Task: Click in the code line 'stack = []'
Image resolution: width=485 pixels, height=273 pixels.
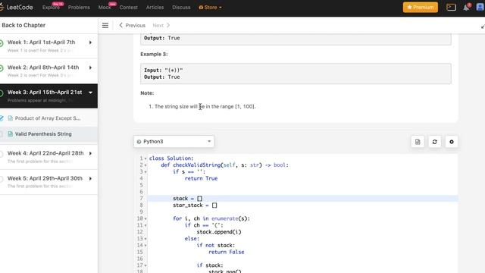Action: [187, 199]
